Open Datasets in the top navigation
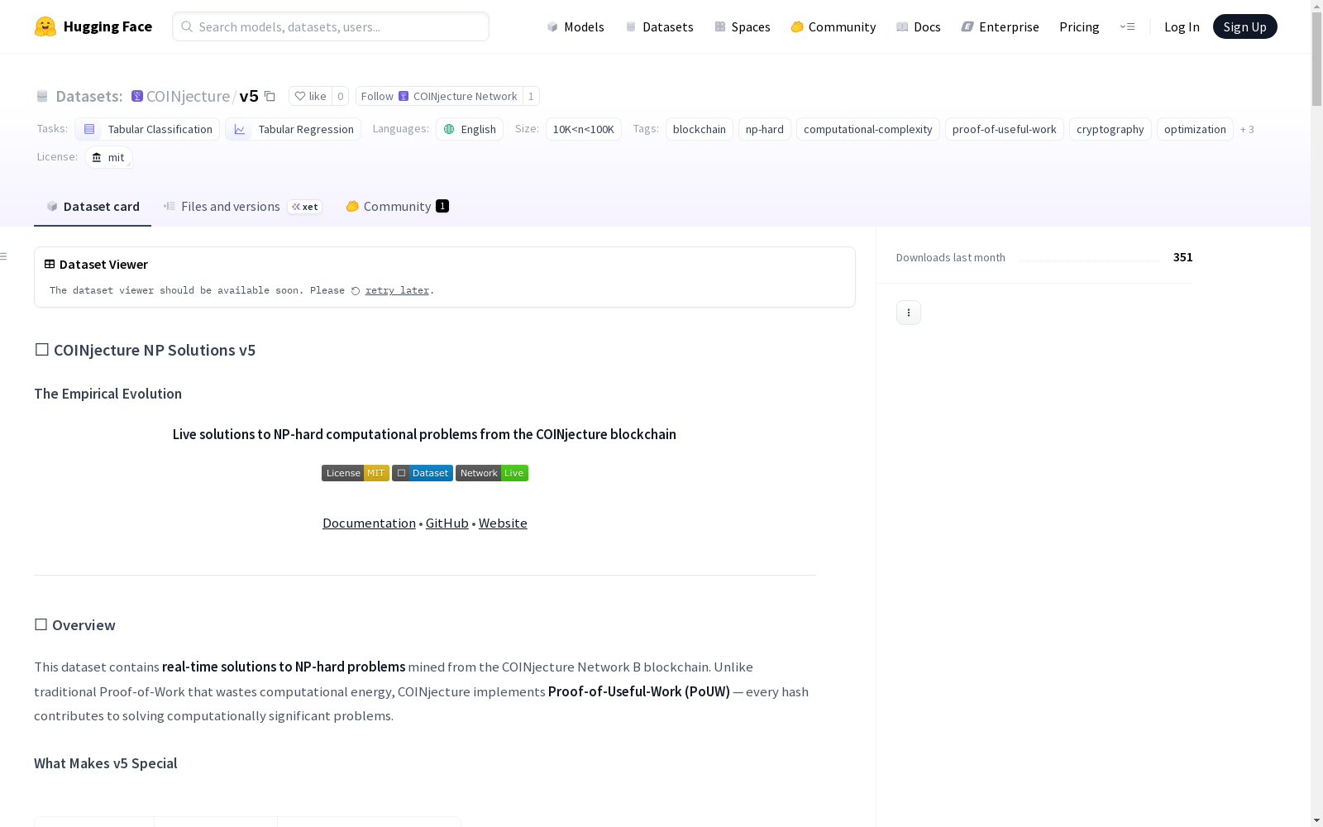Viewport: 1323px width, 827px height. pos(659,26)
